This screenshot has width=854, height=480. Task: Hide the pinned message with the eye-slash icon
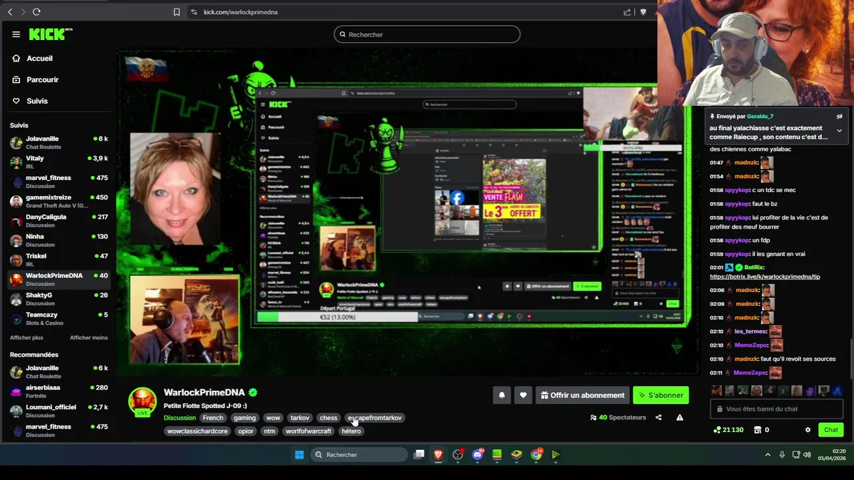(x=839, y=117)
